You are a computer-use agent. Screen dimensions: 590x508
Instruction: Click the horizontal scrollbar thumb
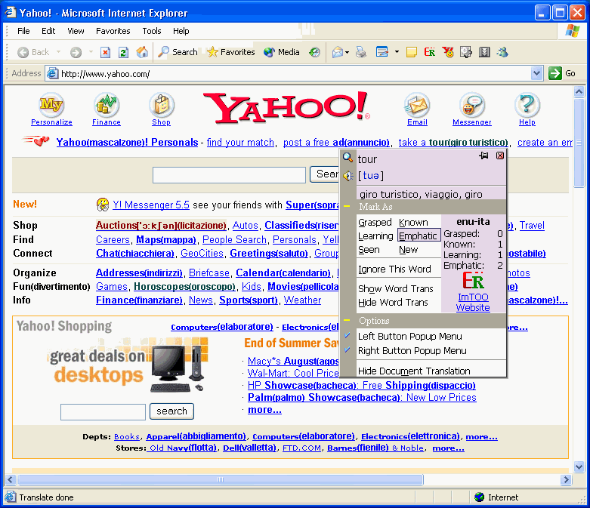pos(221,479)
